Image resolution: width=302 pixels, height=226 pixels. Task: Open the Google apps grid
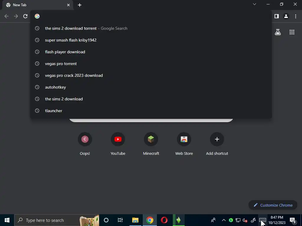coord(292,32)
